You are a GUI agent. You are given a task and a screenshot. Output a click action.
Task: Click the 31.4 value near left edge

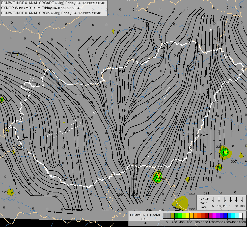[9, 100]
